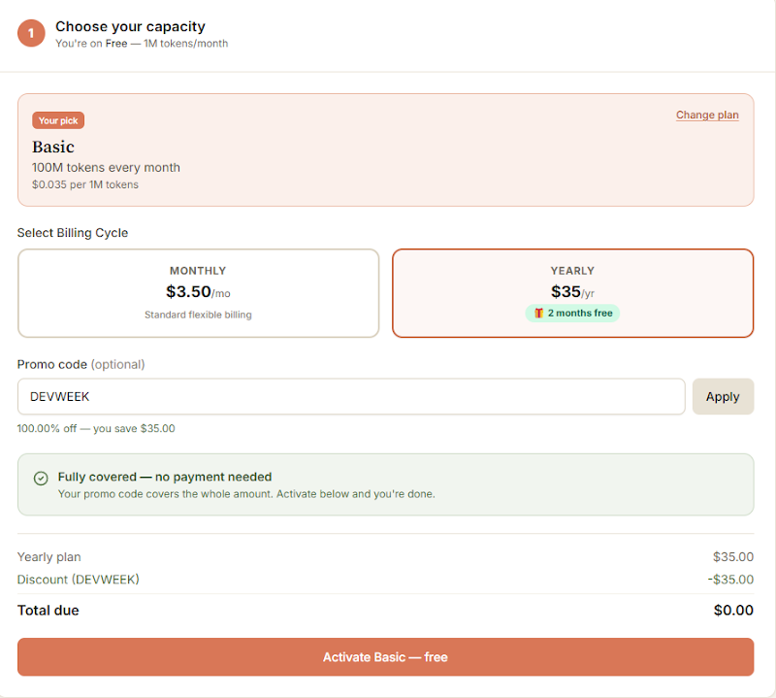Click the 2 months free badge
This screenshot has height=698, width=776.
tap(572, 314)
